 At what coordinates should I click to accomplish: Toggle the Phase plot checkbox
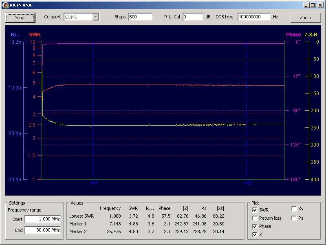point(255,226)
